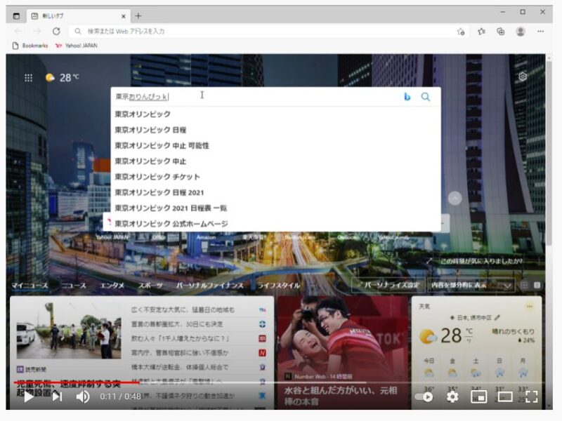The width and height of the screenshot is (562, 421).
Task: Open headline 広く不安定な大気に、猛暑日の地域も
Action: (x=183, y=310)
